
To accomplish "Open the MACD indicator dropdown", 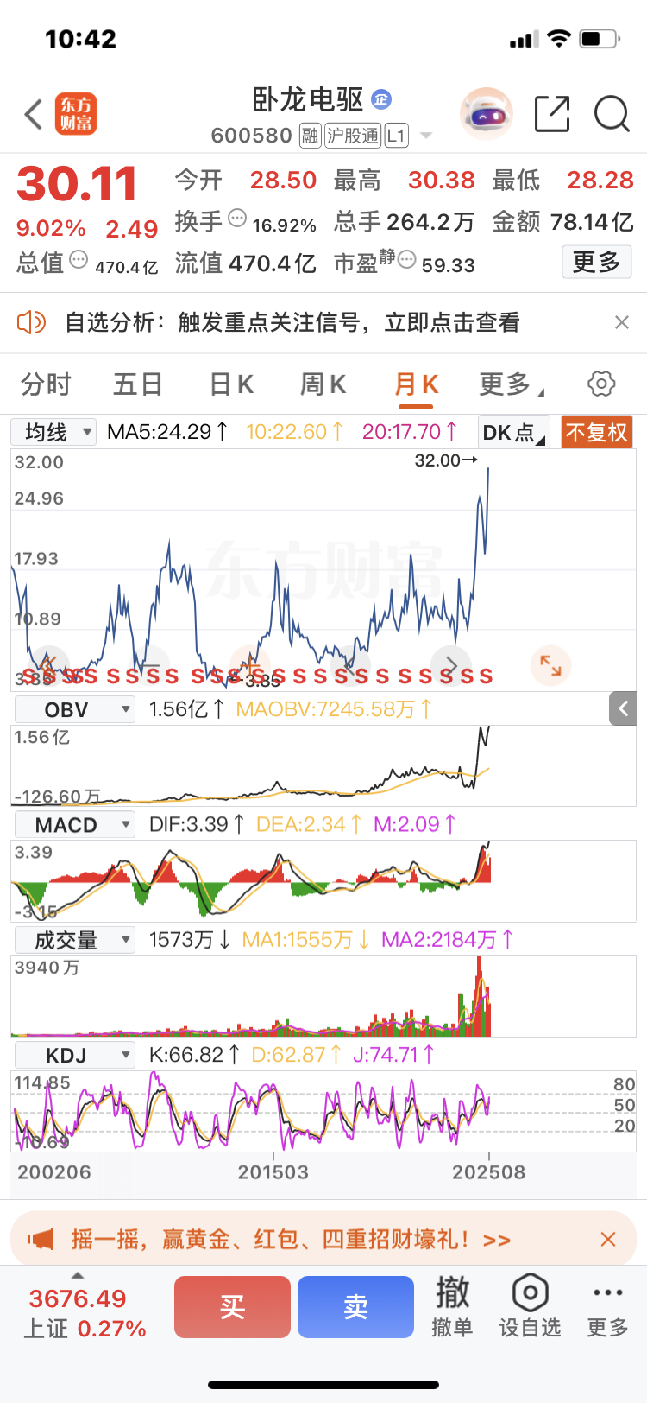I will click(75, 825).
